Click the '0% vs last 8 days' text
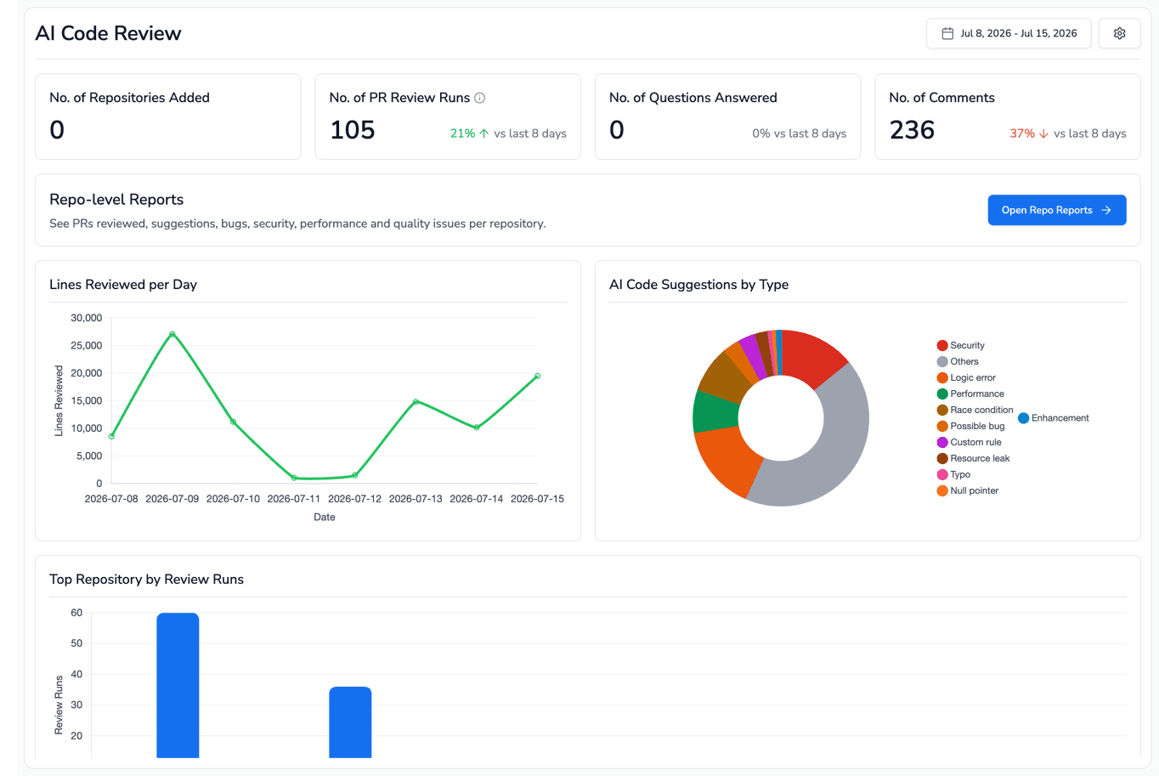Screen dimensions: 1159x776 tap(799, 133)
